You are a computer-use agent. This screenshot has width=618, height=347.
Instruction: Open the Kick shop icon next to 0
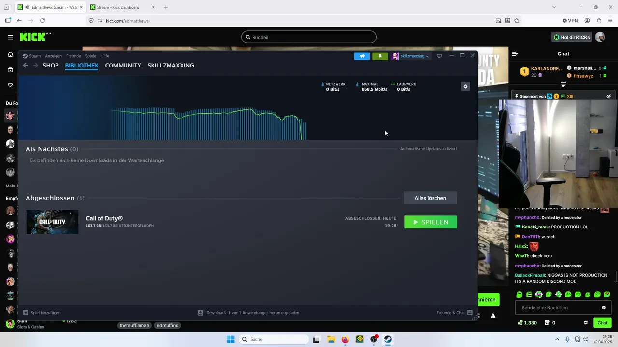[x=547, y=323]
